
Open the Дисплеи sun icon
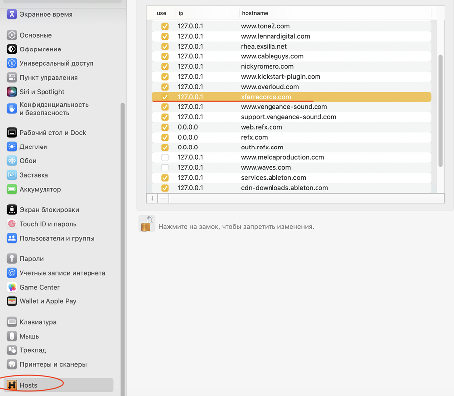(12, 147)
